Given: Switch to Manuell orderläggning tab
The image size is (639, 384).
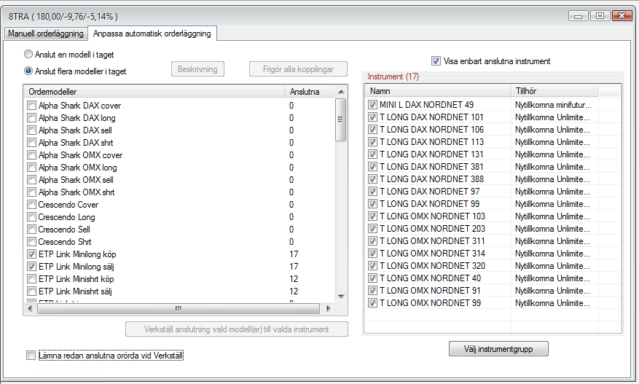Looking at the screenshot, I should tap(45, 34).
